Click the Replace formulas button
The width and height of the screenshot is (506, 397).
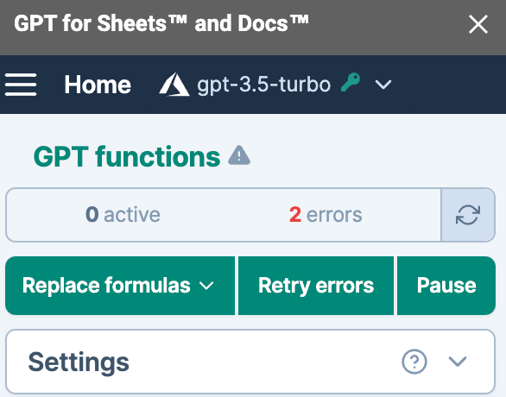120,286
